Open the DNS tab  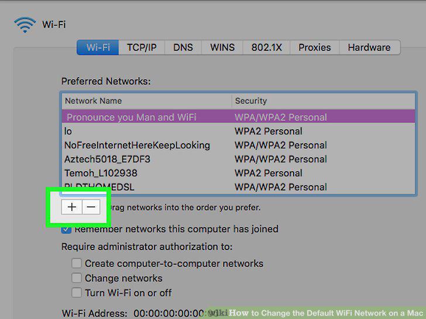(183, 47)
